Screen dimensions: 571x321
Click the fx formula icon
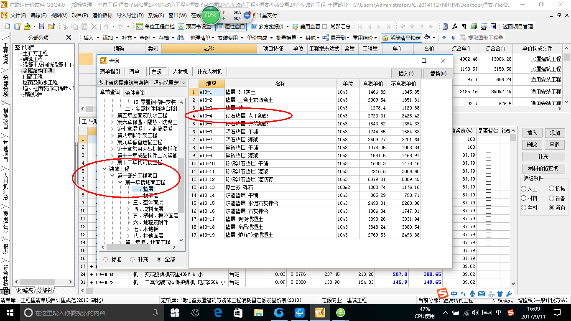click(455, 26)
